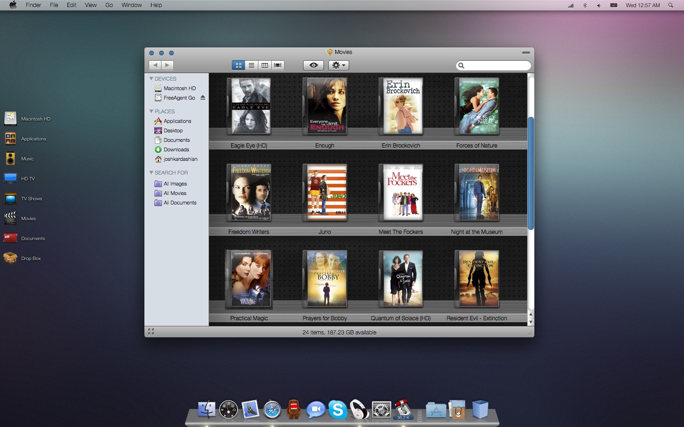The image size is (684, 427).
Task: Select the Erin Brockovich movie cover
Action: (x=401, y=106)
